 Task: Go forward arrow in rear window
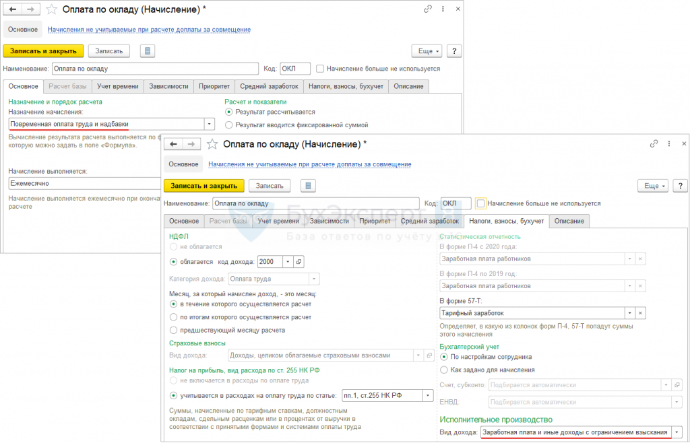[x=30, y=9]
